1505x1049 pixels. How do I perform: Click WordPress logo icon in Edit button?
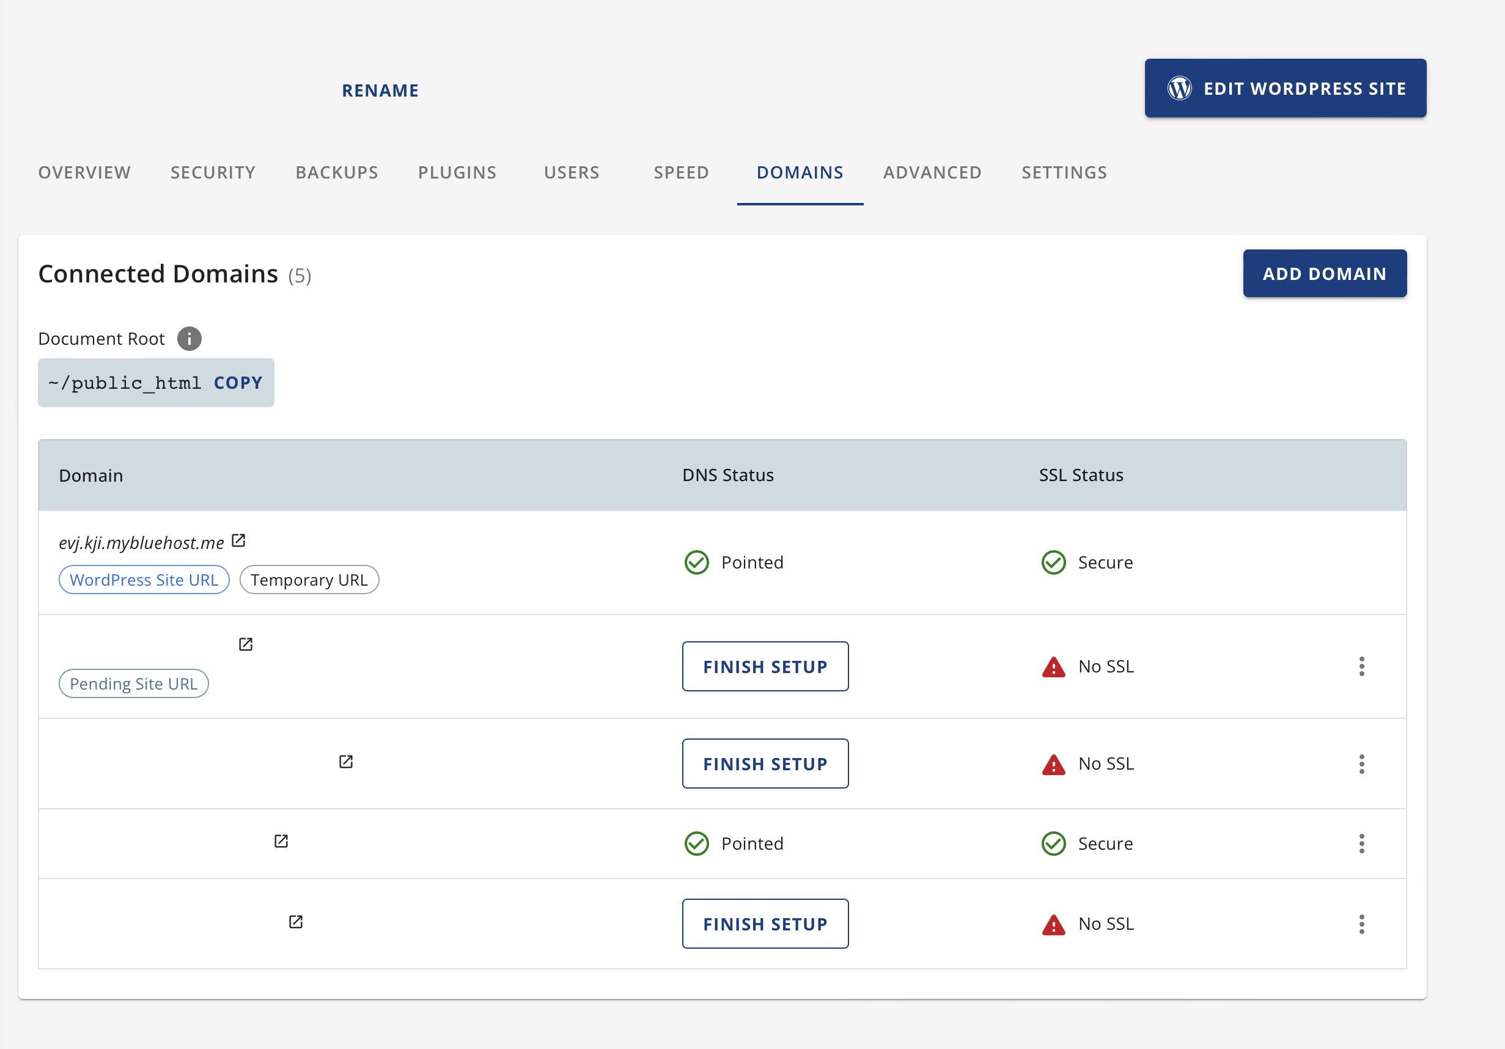coord(1180,89)
